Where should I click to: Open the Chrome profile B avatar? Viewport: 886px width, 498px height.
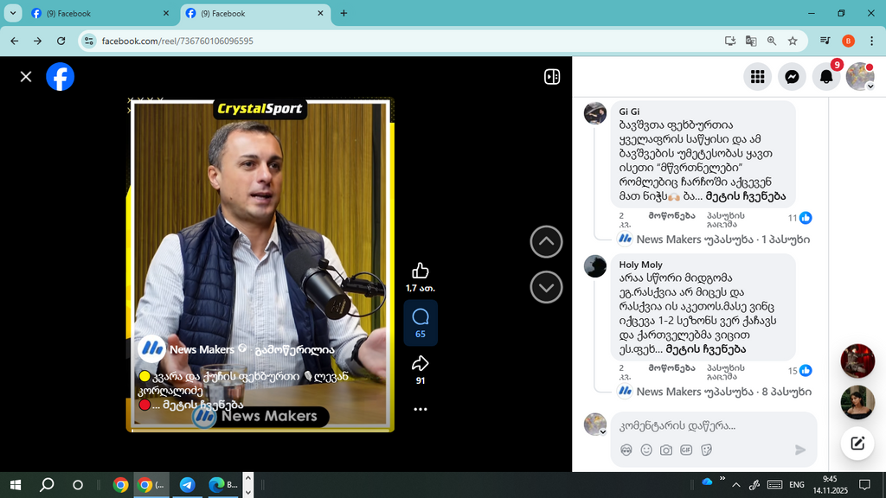848,41
